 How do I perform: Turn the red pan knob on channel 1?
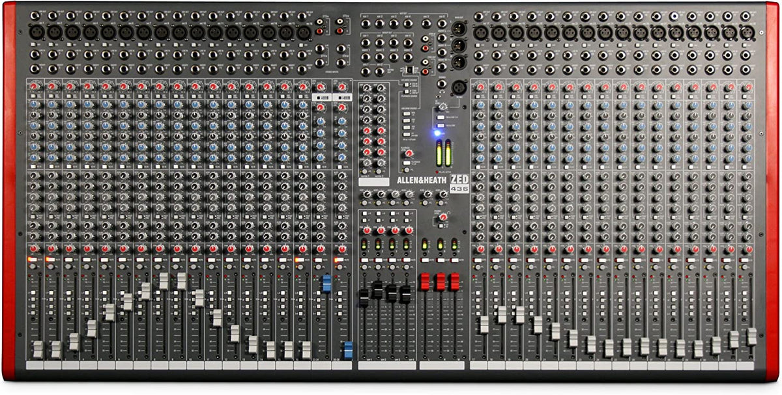33,248
